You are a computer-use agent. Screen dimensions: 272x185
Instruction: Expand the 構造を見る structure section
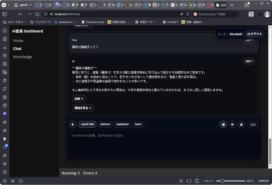[x=82, y=108]
